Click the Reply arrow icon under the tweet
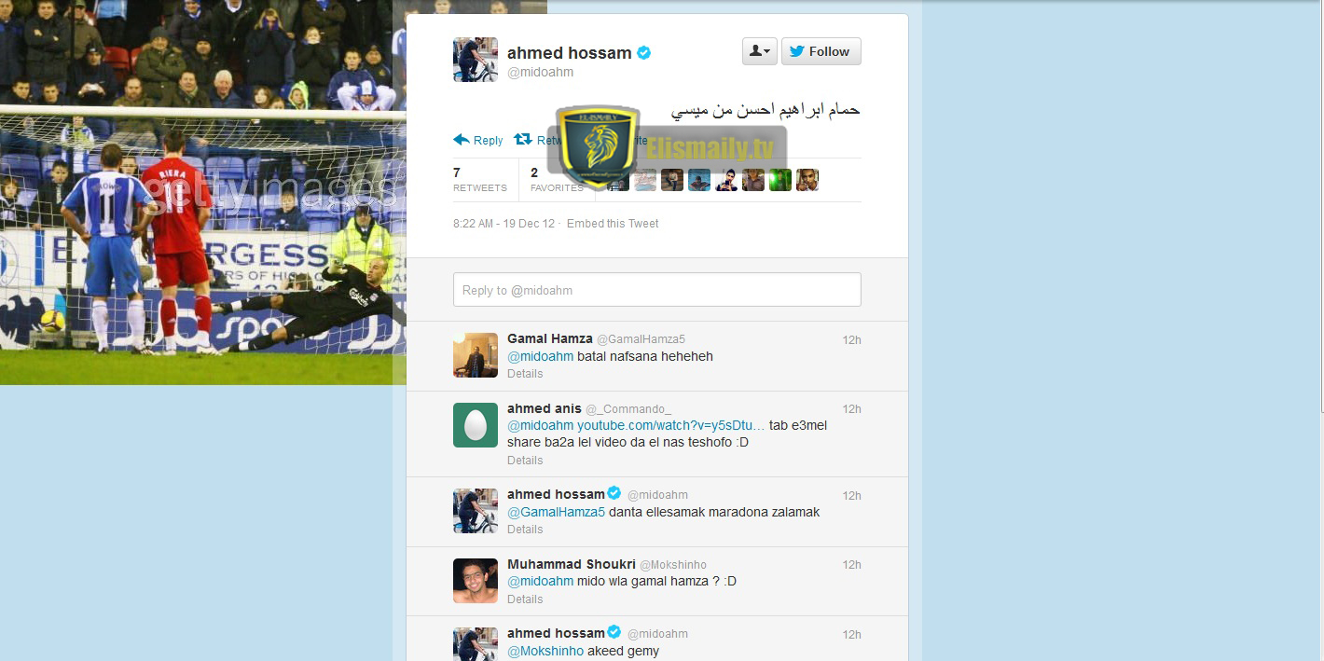The width and height of the screenshot is (1324, 661). [462, 140]
